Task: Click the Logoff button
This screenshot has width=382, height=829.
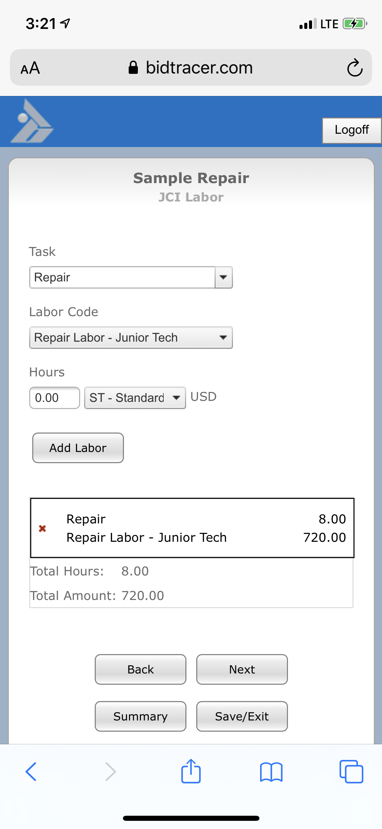Action: 351,130
